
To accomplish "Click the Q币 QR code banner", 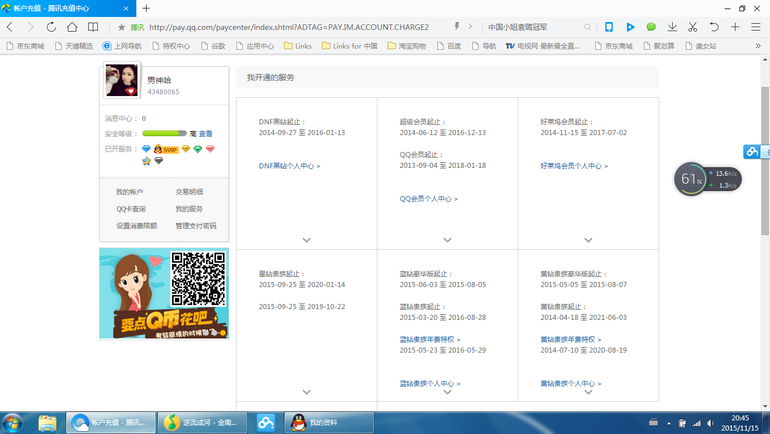I will click(164, 294).
